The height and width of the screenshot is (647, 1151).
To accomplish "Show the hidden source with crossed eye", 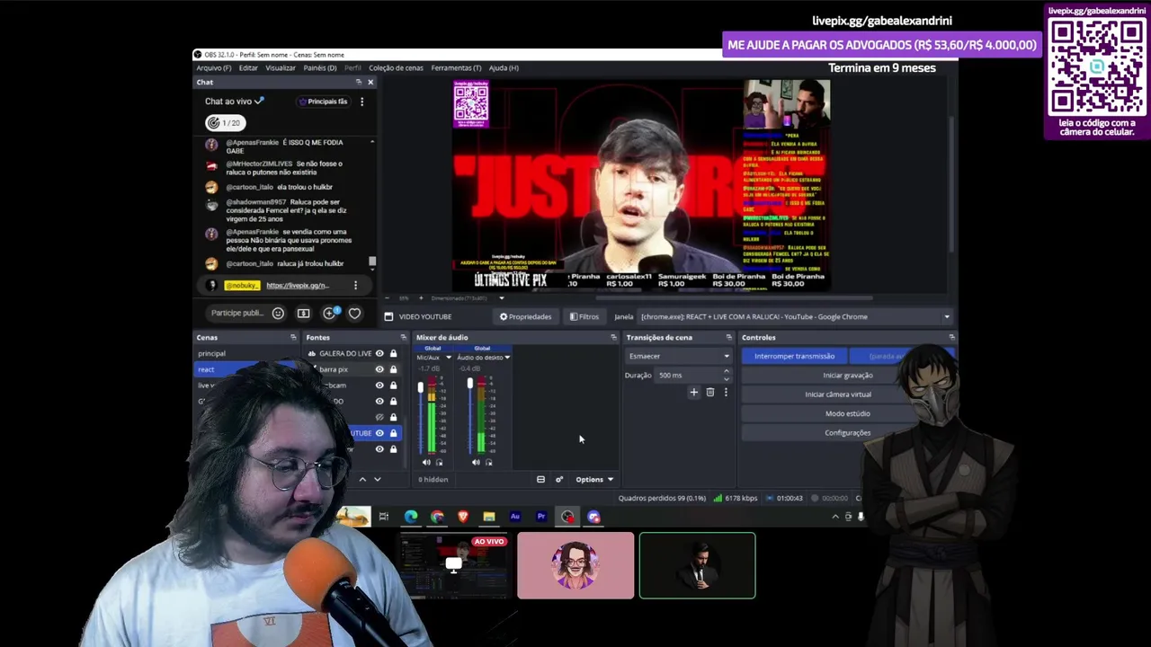I will coord(379,417).
